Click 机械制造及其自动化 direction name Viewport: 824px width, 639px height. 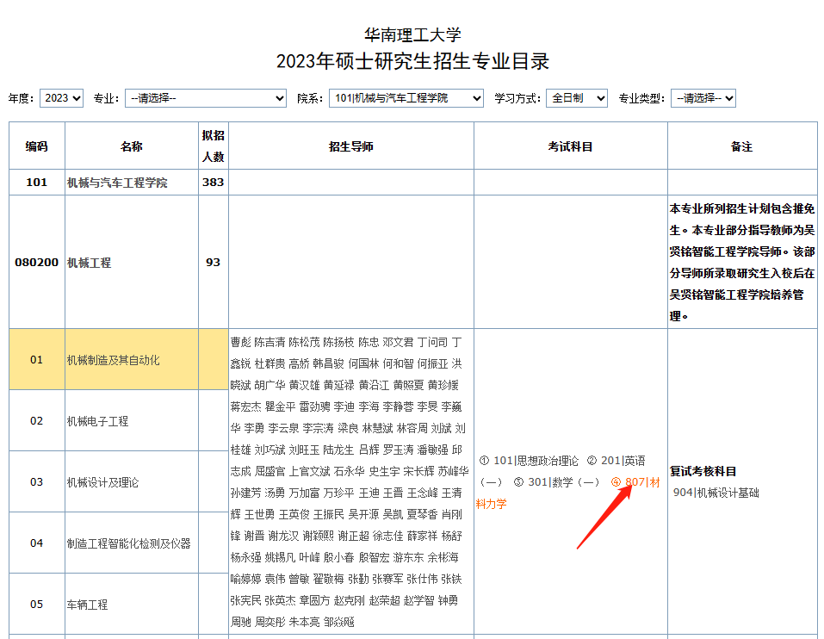(x=114, y=360)
